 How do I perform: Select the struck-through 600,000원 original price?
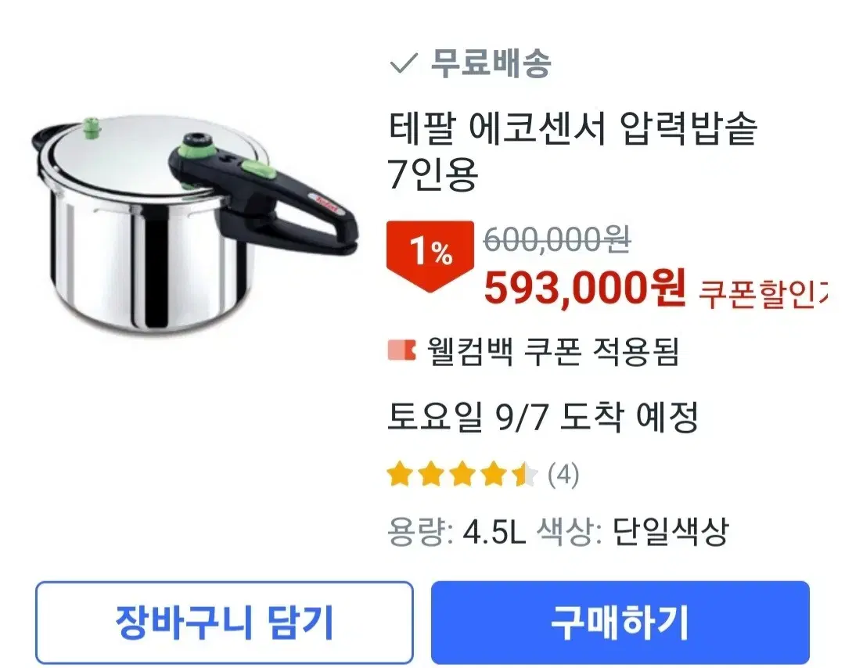pyautogui.click(x=557, y=239)
